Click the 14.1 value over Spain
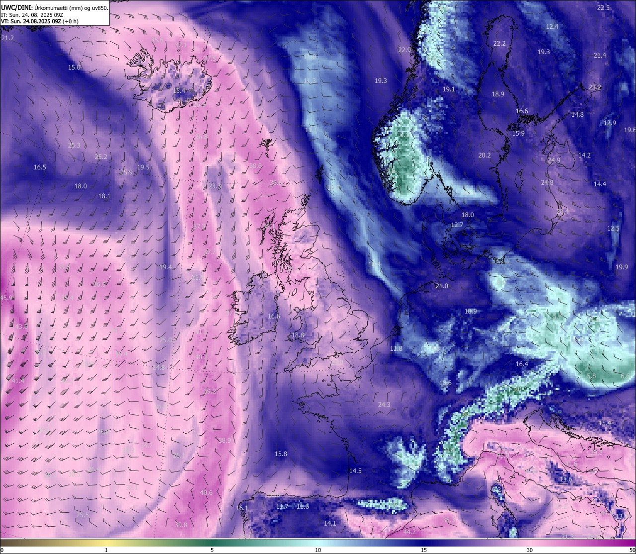This screenshot has width=636, height=554. 330,523
